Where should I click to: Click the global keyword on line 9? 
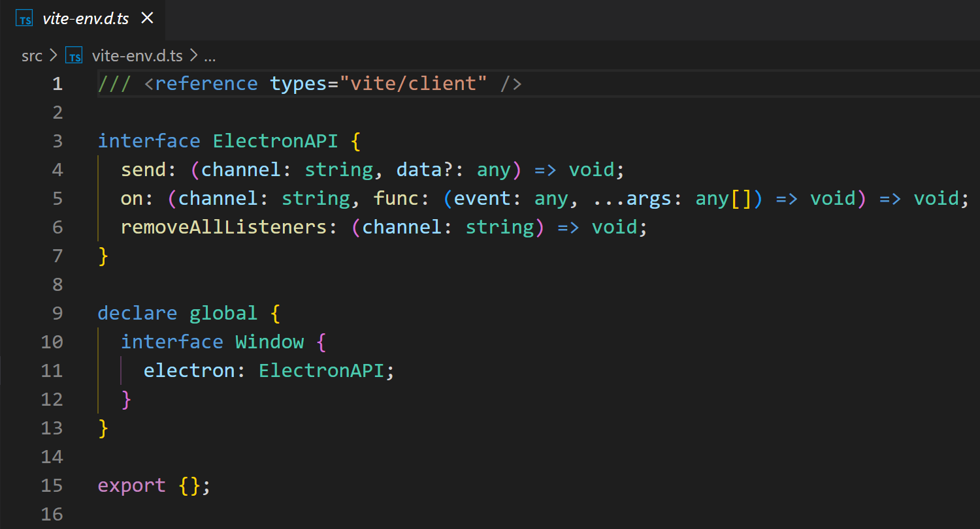(223, 313)
